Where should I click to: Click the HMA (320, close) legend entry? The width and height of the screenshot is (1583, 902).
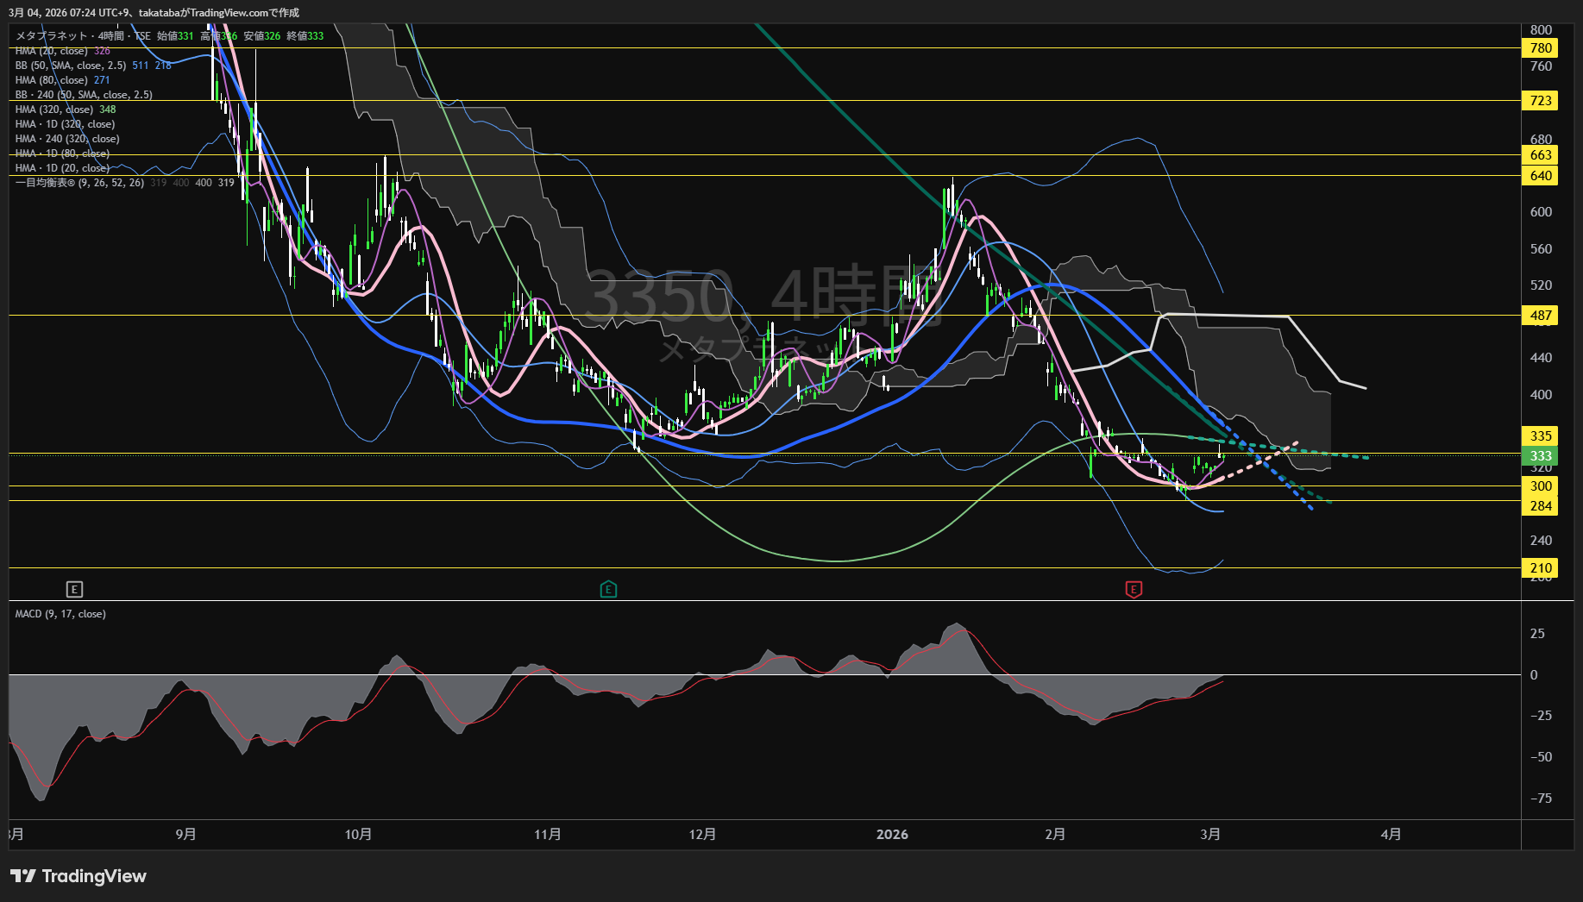point(53,110)
